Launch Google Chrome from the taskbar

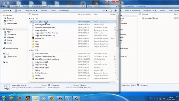coord(52,98)
